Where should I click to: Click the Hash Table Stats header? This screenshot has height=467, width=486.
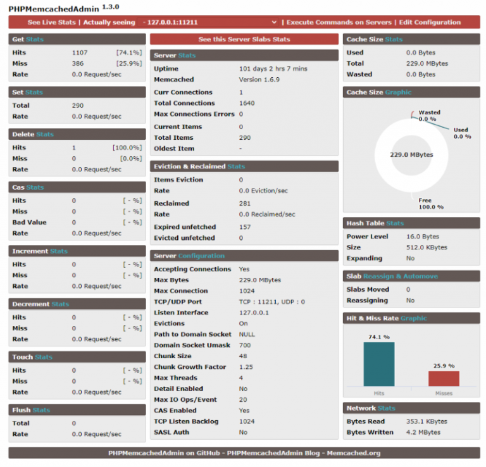coord(411,223)
